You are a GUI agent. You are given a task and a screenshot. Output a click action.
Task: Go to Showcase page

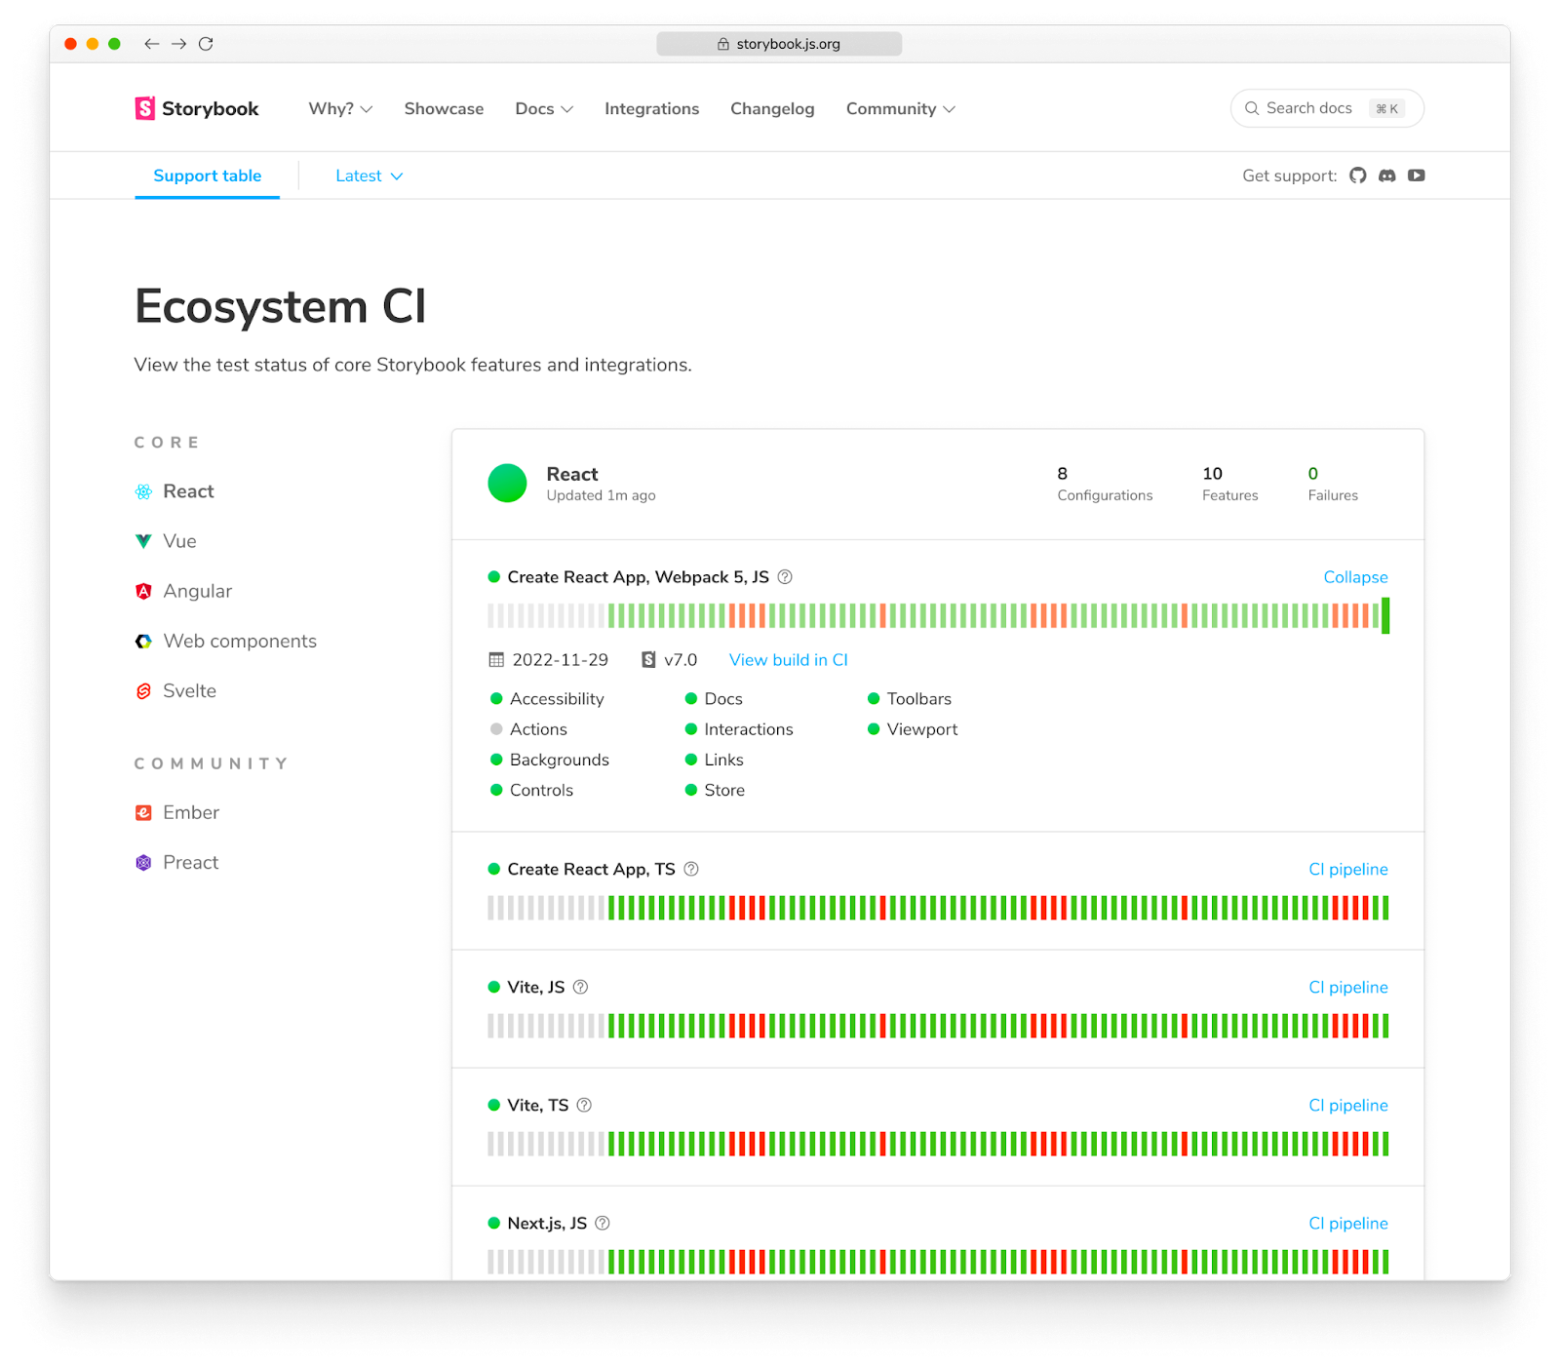(x=444, y=108)
